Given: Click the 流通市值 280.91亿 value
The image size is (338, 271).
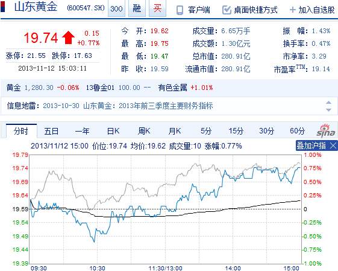Looking at the screenshot, I should pyautogui.click(x=236, y=69).
